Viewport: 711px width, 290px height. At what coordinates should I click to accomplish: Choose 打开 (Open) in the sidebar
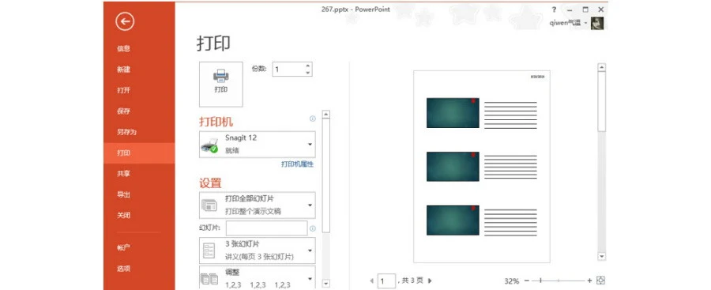tap(123, 90)
